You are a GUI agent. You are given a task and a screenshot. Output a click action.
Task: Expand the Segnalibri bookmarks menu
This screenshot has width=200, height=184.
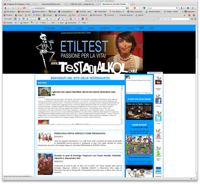point(190,12)
